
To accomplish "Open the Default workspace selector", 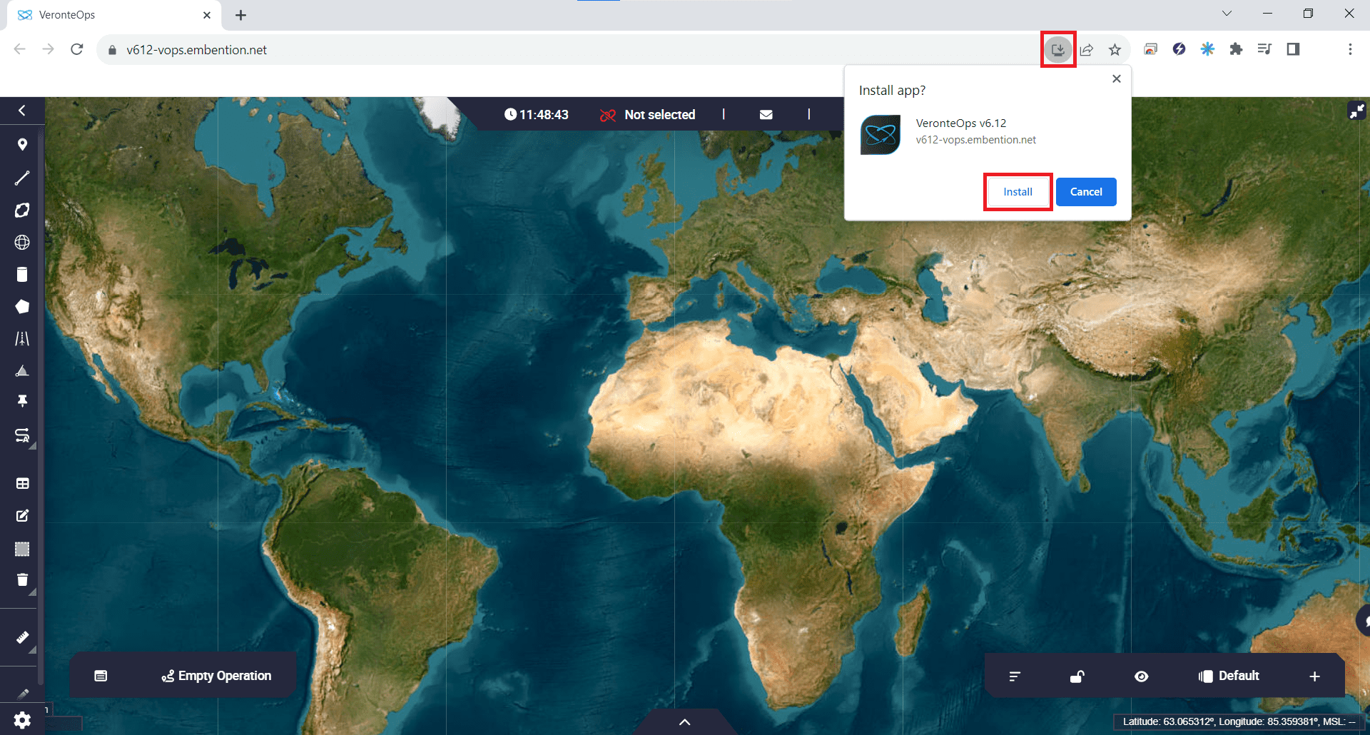I will point(1229,676).
